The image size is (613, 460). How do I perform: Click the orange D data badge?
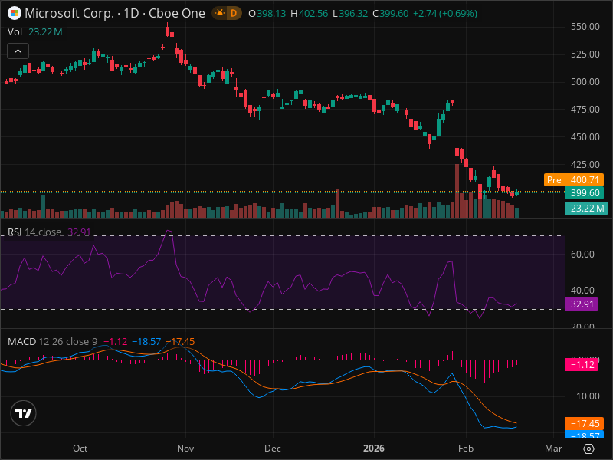[x=234, y=13]
